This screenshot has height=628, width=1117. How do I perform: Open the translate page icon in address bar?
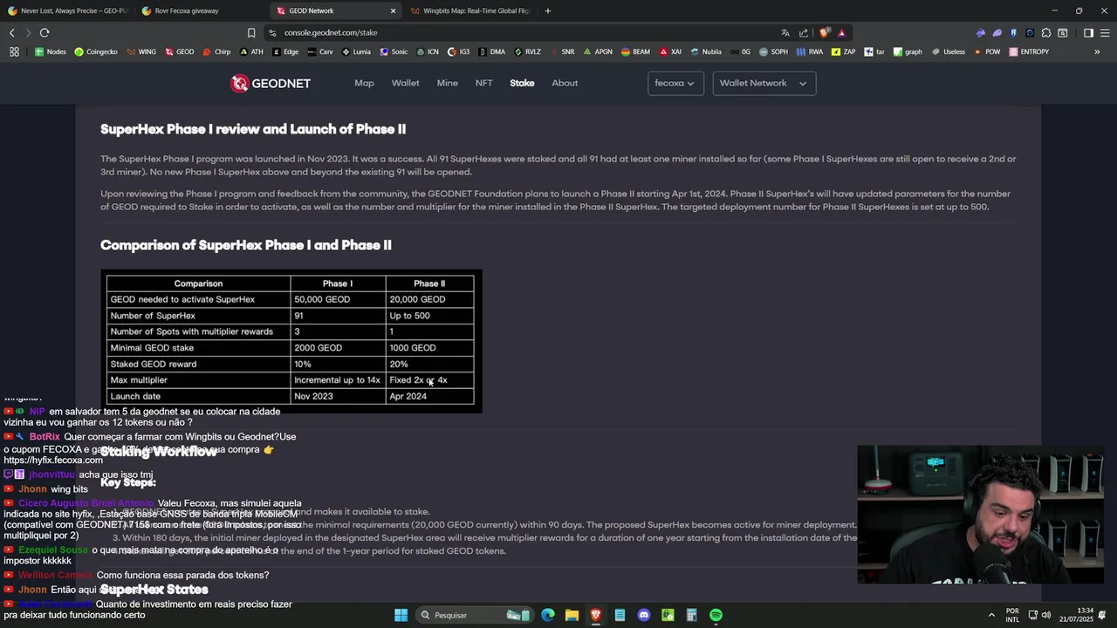pos(785,32)
